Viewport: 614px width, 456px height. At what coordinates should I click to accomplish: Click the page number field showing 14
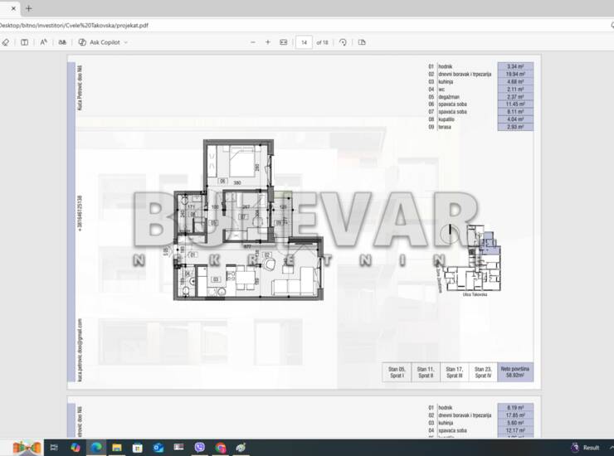tap(304, 42)
